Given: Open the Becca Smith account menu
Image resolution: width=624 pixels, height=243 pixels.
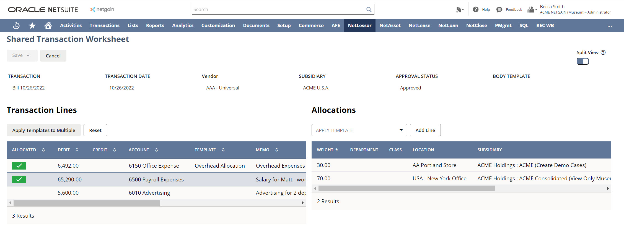Looking at the screenshot, I should point(575,9).
